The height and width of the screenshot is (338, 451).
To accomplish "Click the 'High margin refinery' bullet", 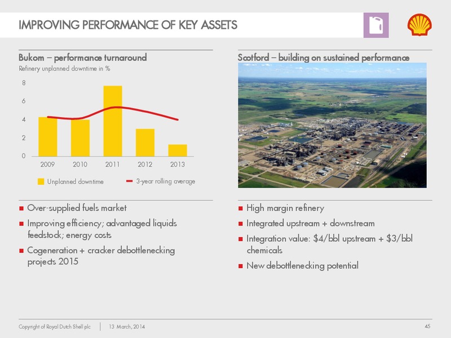I will [285, 208].
